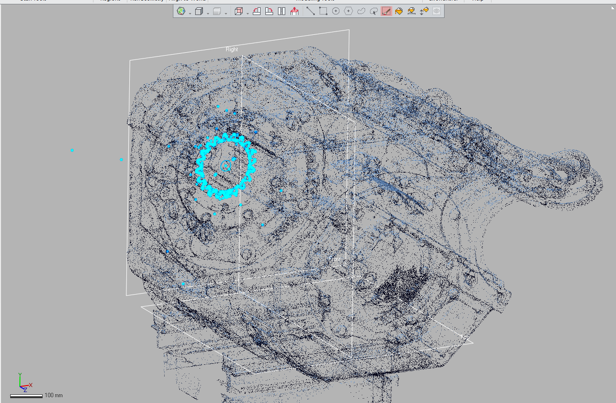Click the flip viewpoint icon
Image resolution: width=616 pixels, height=403 pixels.
point(282,11)
